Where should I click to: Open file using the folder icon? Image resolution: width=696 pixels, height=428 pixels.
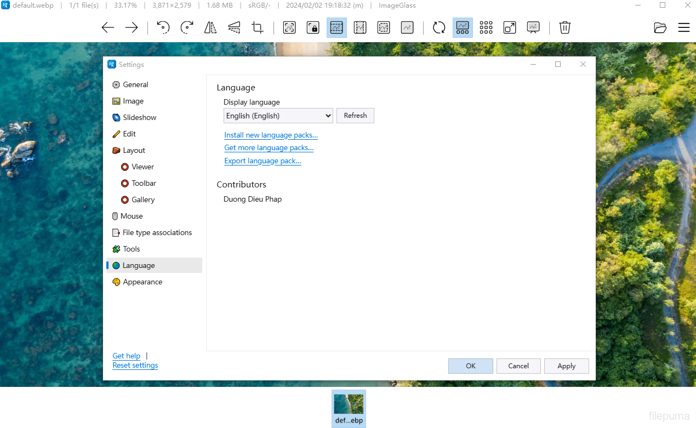(660, 27)
